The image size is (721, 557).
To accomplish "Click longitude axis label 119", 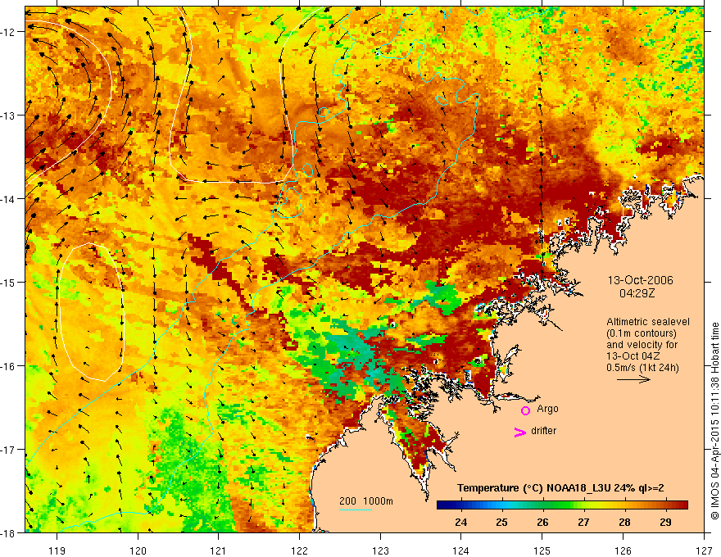I will point(57,550).
